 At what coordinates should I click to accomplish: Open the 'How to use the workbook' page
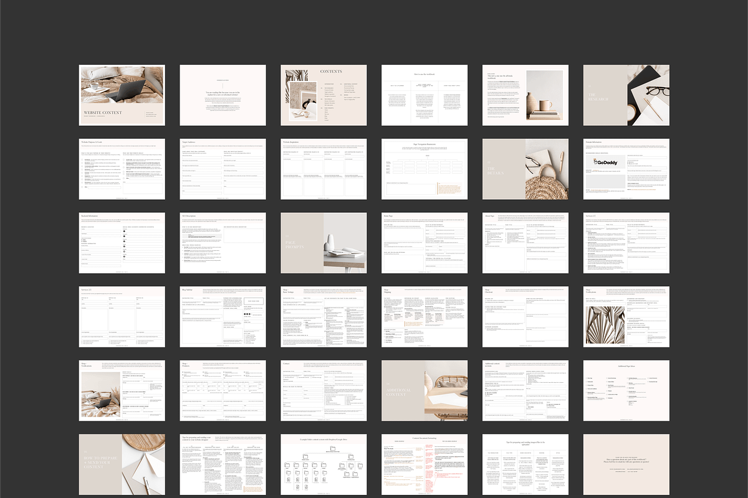click(x=424, y=95)
